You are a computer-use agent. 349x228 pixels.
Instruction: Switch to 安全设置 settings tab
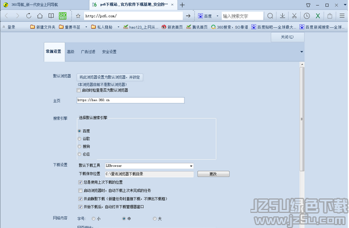pyautogui.click(x=109, y=52)
